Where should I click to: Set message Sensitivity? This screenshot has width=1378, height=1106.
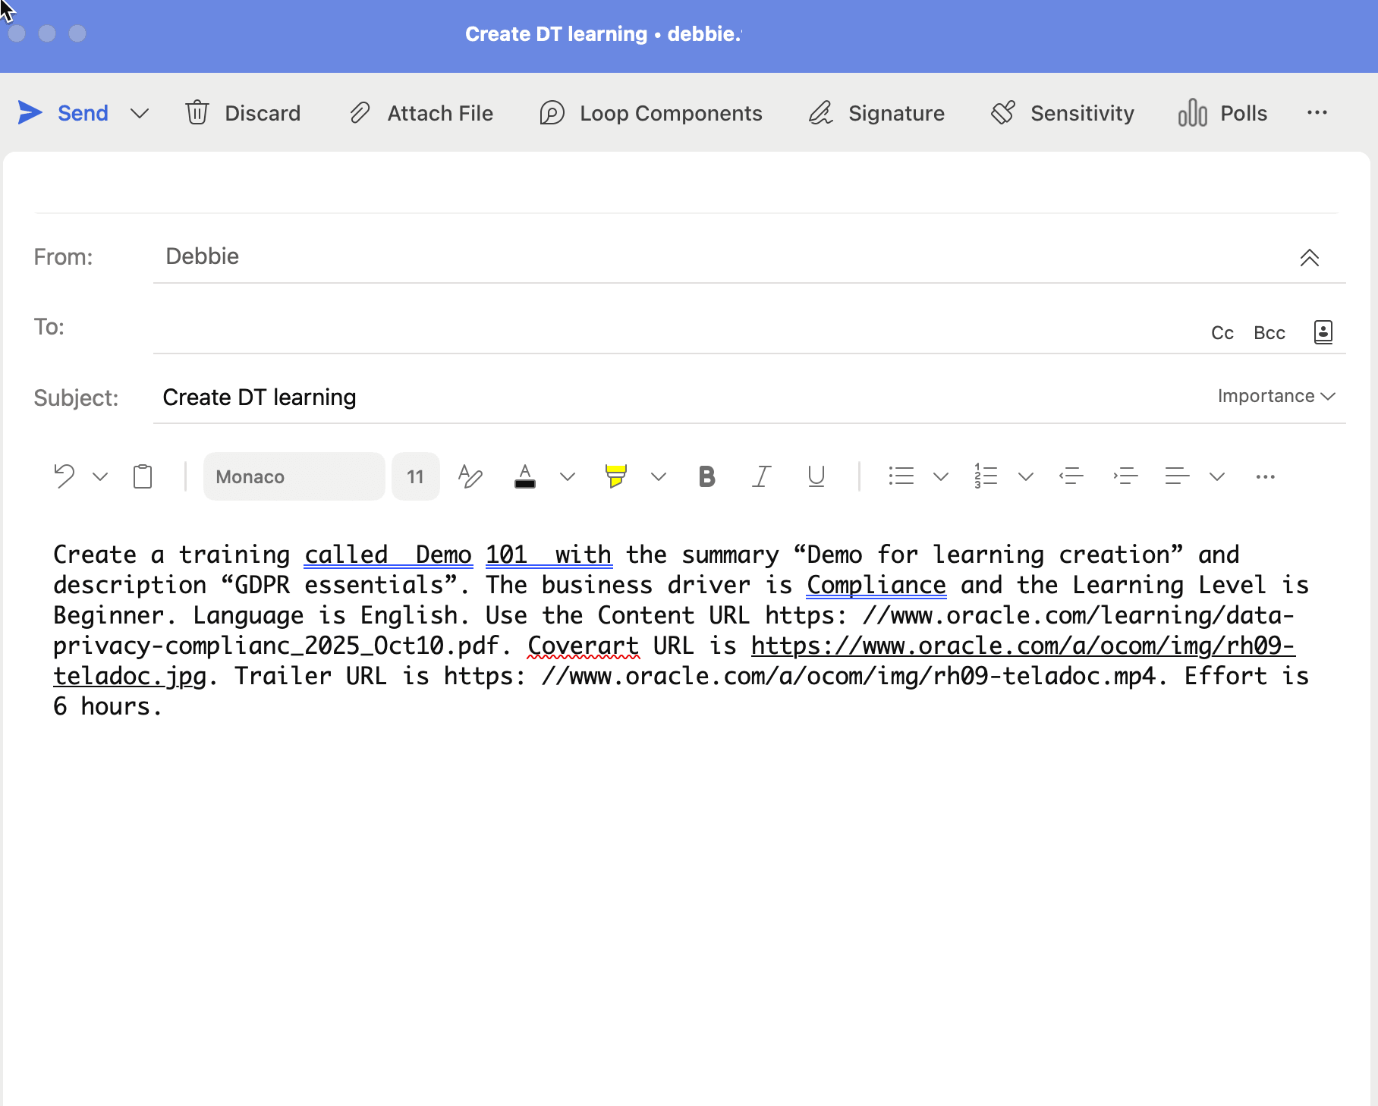point(1062,113)
